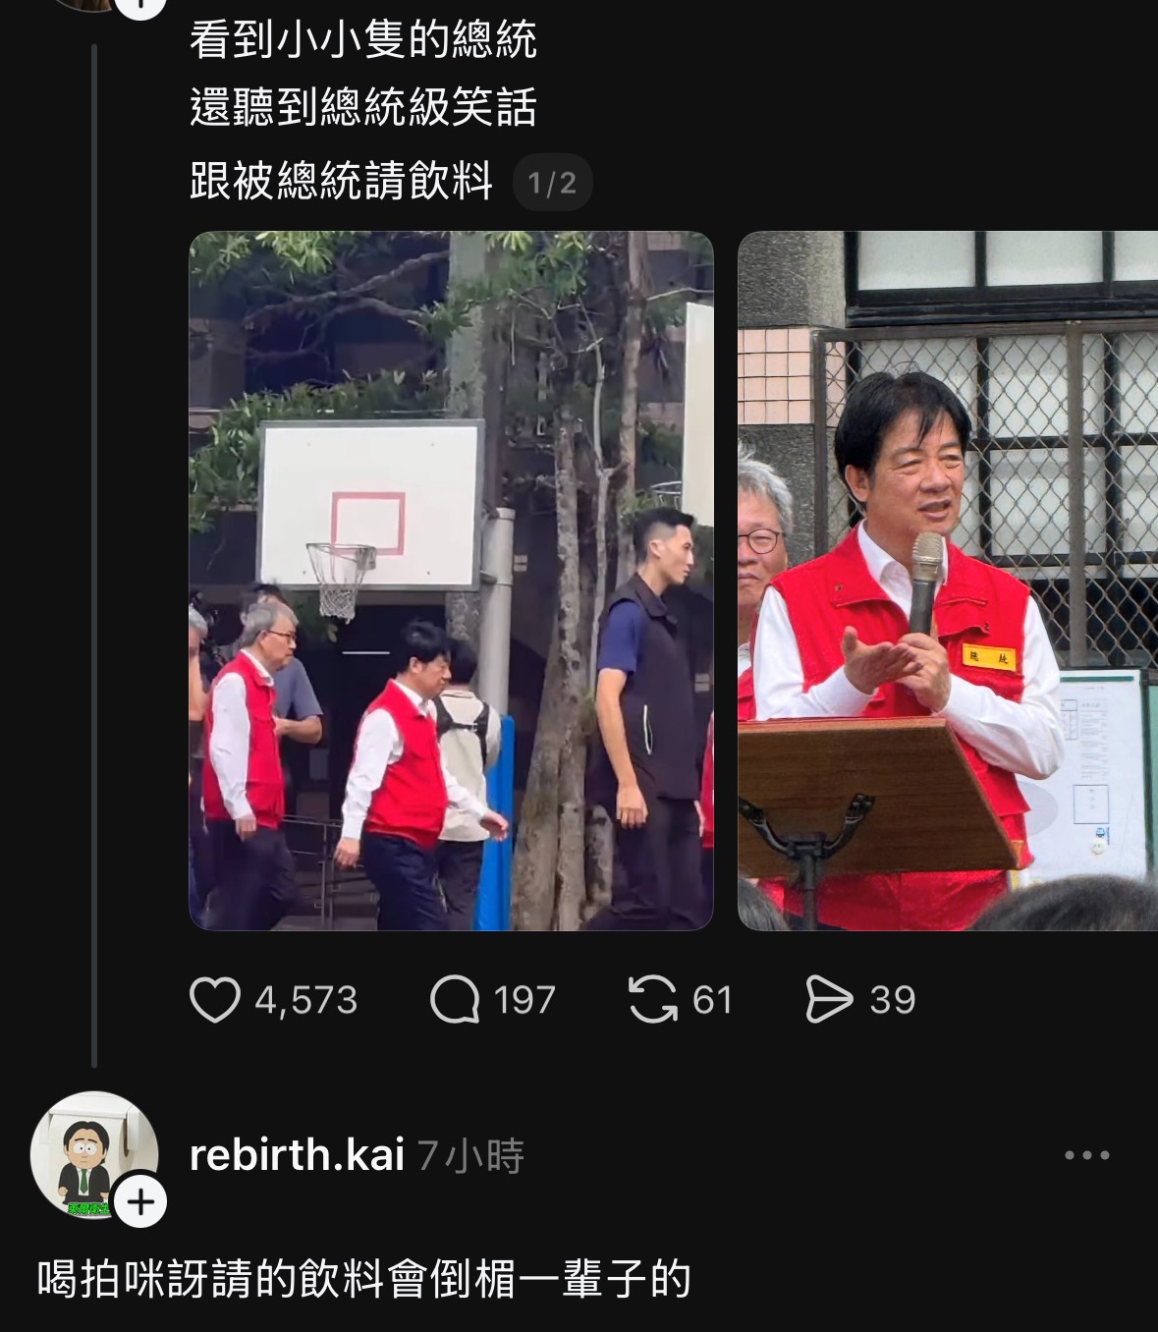Screen dimensions: 1158x1332
Task: Follow the top poster via plus badge
Action: pos(140,6)
